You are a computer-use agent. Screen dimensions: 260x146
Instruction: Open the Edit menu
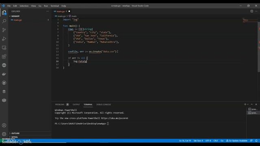15,6
